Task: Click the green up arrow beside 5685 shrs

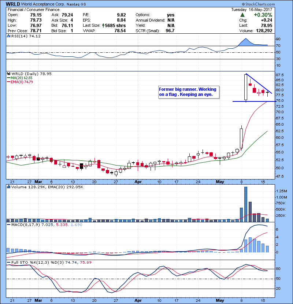Action: [103, 25]
